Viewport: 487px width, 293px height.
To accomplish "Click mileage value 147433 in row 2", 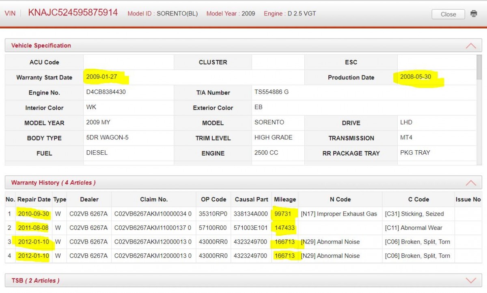I will (x=285, y=228).
